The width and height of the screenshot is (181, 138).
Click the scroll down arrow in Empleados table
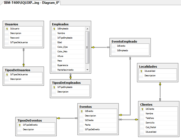point(87,70)
